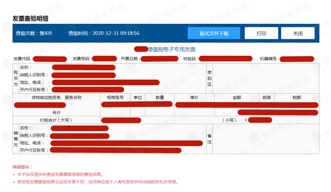The height and width of the screenshot is (192, 331).
Task: Click the red 特别提示 heading
Action: tap(22, 167)
